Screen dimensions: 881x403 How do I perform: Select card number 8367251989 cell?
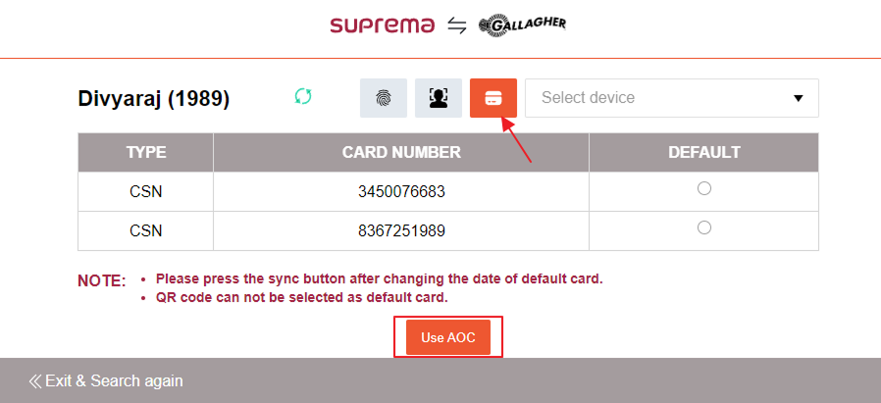tap(401, 230)
